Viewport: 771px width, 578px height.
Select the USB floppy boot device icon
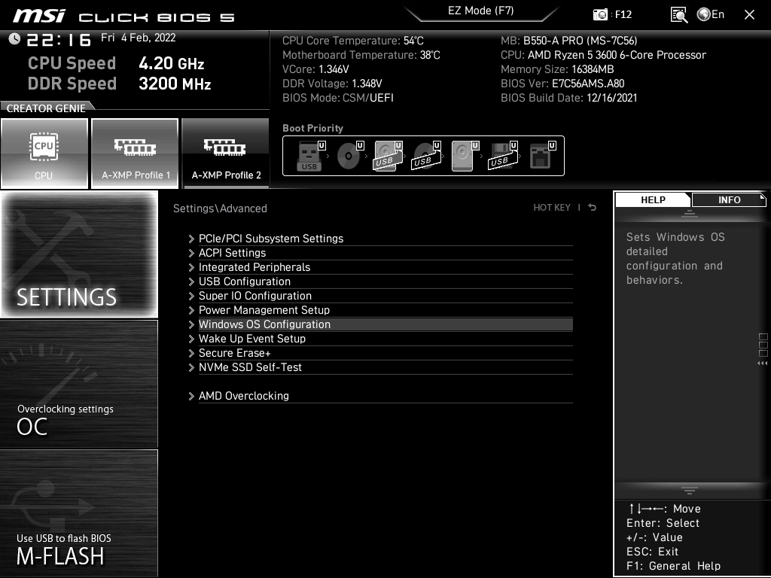pyautogui.click(x=501, y=157)
